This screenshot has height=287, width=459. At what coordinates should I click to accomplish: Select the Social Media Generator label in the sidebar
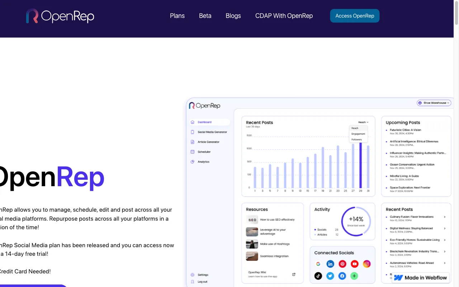click(212, 132)
